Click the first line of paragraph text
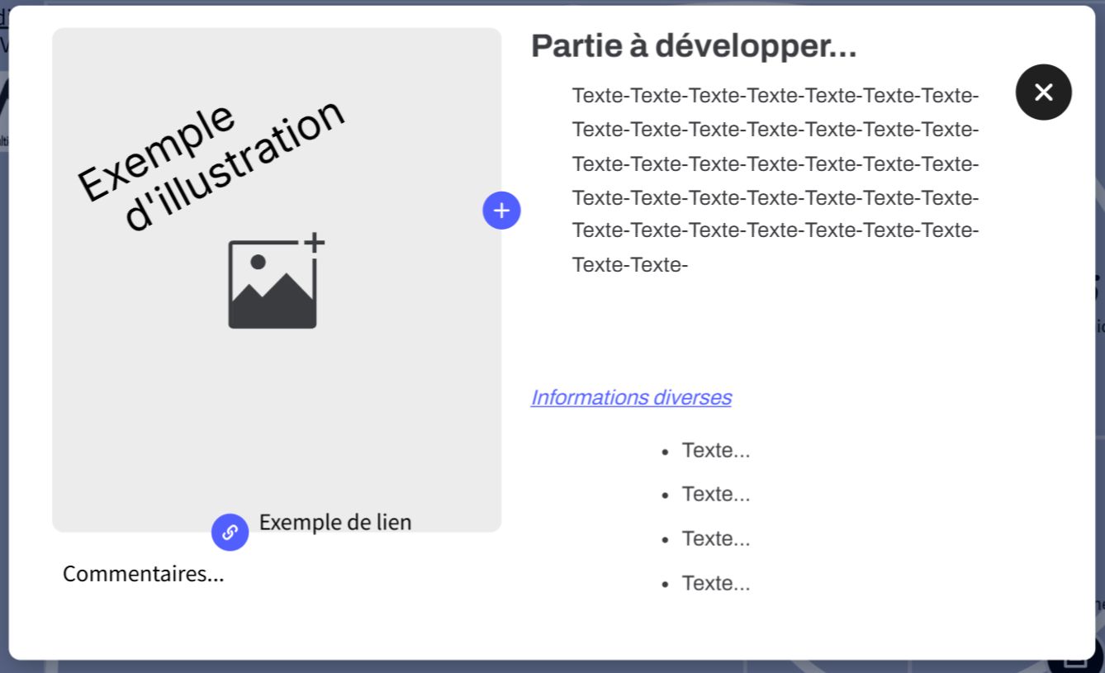 [x=775, y=96]
